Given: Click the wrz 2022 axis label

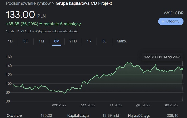Looking at the screenshot, I should [x=59, y=105].
